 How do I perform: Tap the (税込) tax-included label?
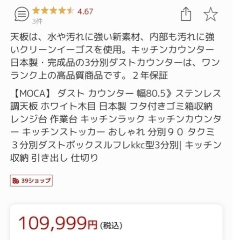111,225
